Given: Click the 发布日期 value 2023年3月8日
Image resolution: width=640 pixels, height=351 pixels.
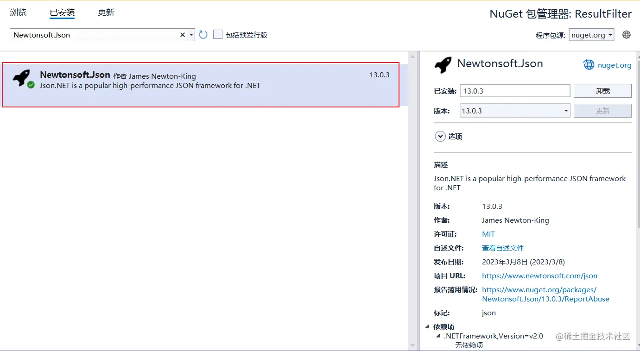Looking at the screenshot, I should click(x=523, y=262).
